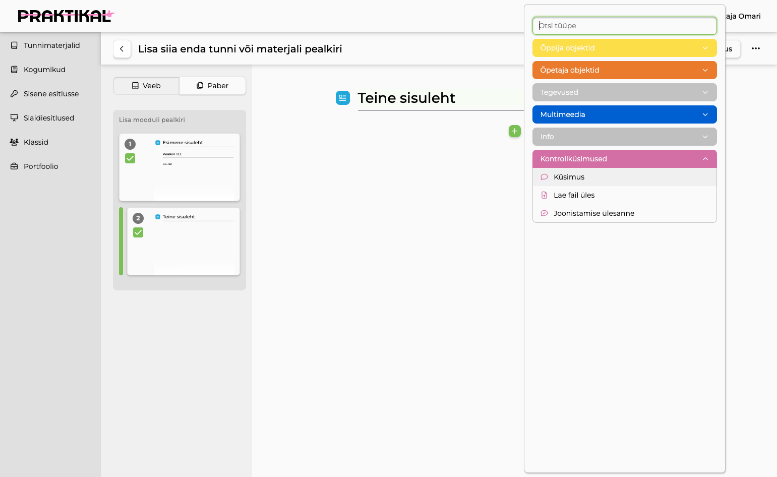Viewport: 777px width, 477px height.
Task: Click the people icon beside Klassid
Action: coord(14,142)
